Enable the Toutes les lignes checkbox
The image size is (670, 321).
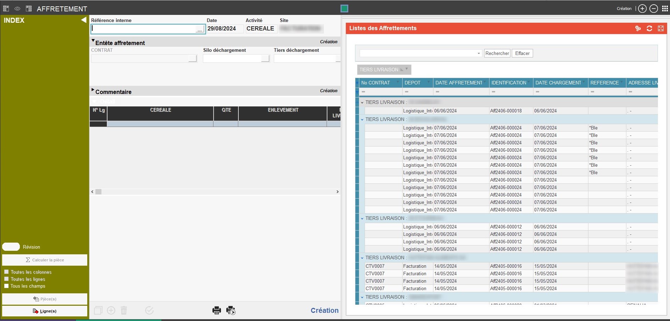tap(6, 279)
